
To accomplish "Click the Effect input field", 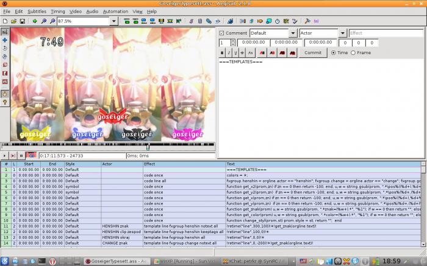I will click(x=386, y=33).
